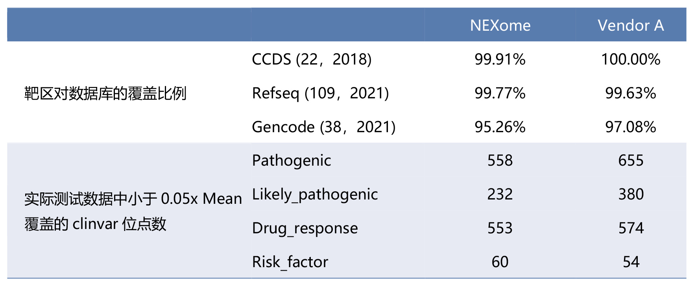Click the 380 Likely_pathogenic count cell
The image size is (696, 288).
tap(631, 194)
